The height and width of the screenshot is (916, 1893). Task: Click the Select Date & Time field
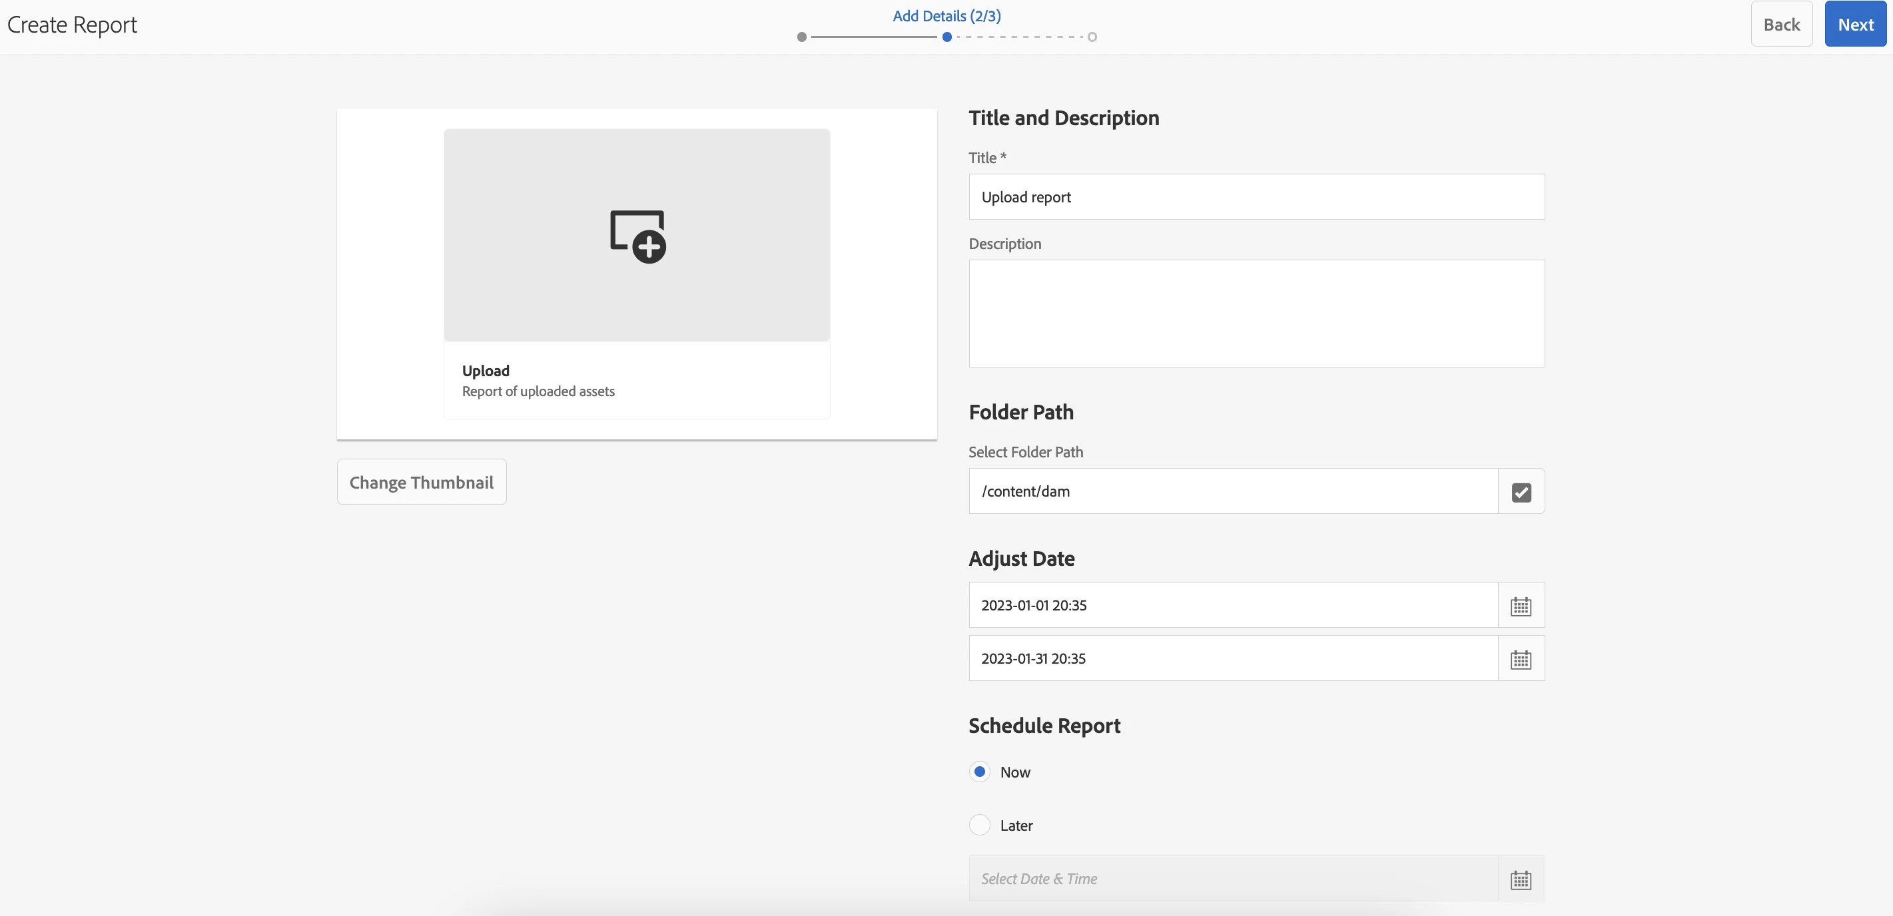click(1232, 879)
